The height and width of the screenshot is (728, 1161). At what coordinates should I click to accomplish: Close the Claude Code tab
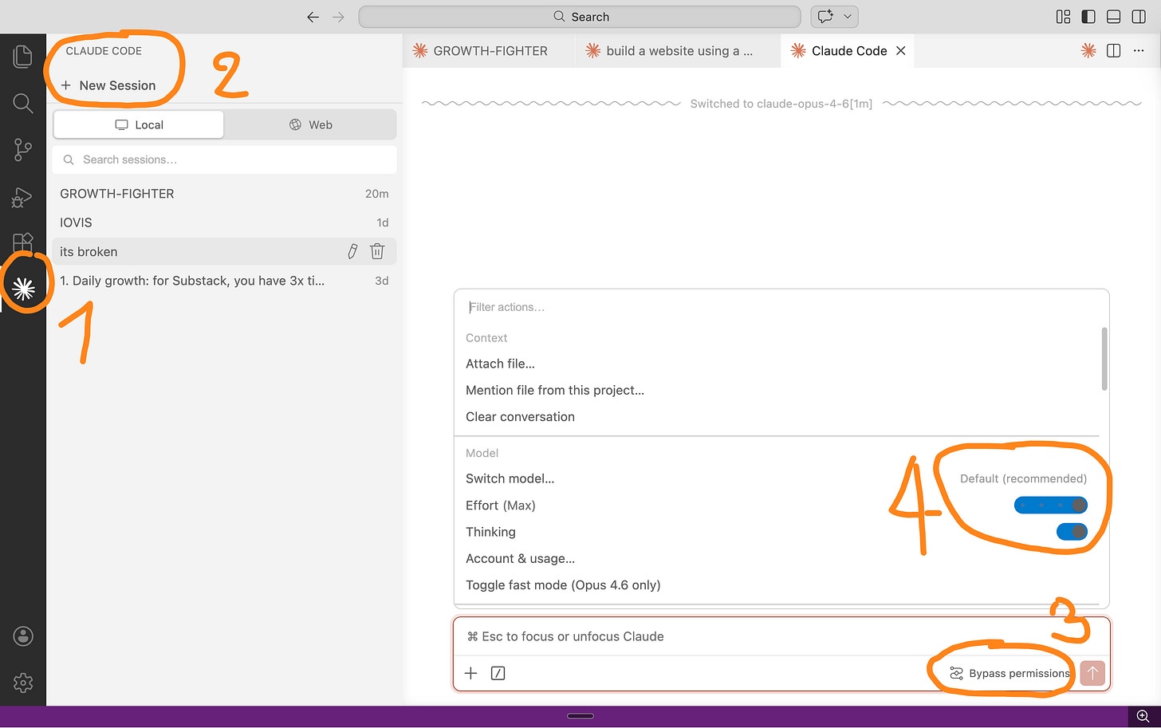click(901, 51)
